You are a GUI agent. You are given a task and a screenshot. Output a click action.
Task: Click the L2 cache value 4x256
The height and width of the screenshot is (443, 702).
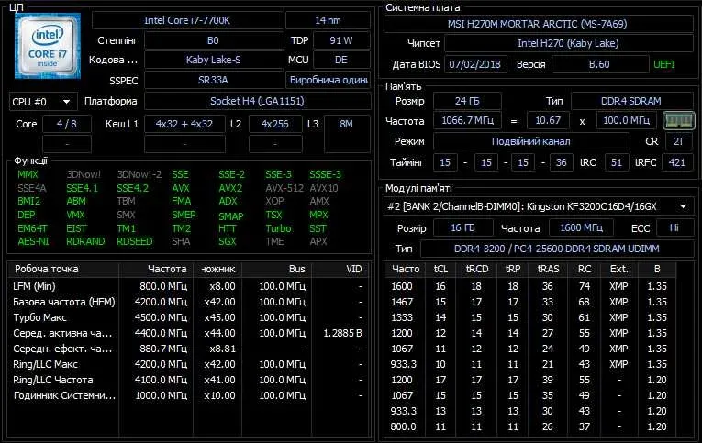pyautogui.click(x=275, y=124)
